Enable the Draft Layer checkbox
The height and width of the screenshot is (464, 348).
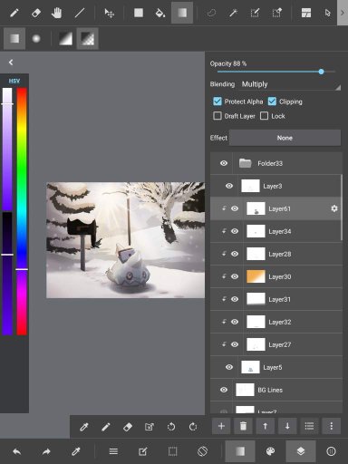click(x=217, y=116)
